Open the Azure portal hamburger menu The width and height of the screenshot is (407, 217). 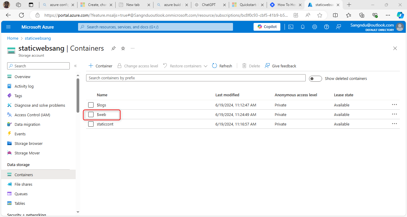8,27
